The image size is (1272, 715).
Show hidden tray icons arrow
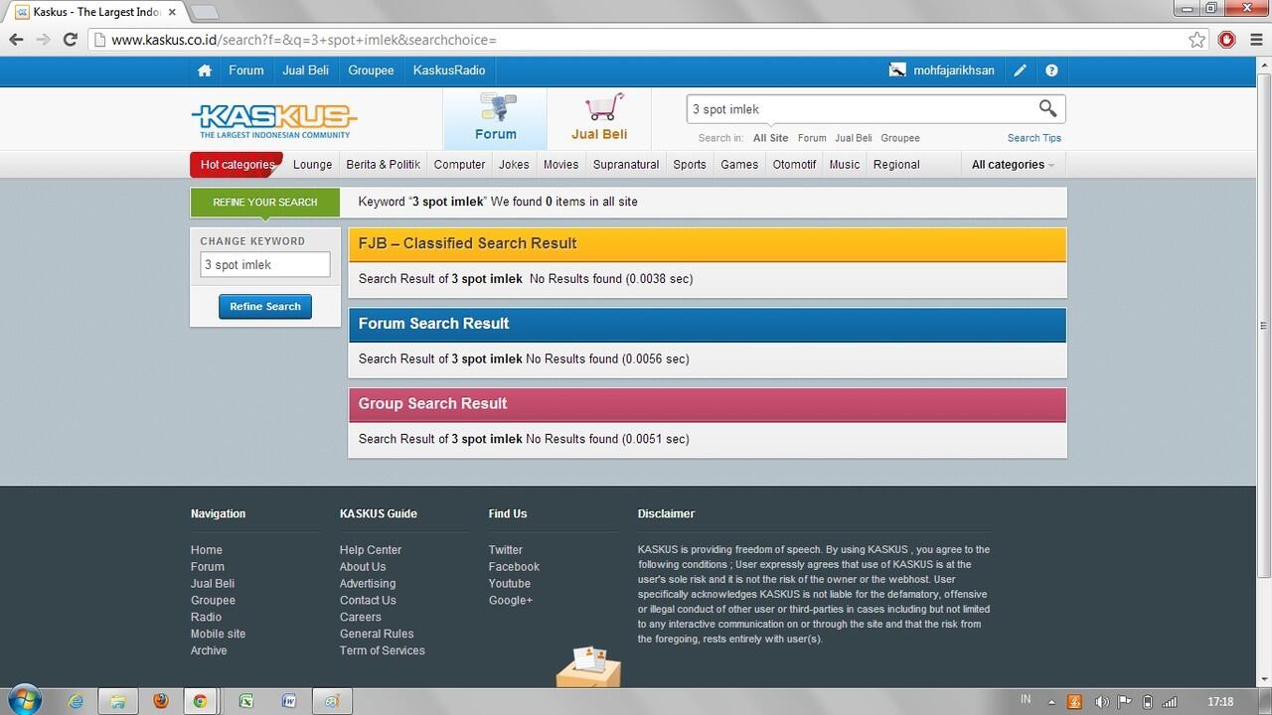tap(1051, 702)
